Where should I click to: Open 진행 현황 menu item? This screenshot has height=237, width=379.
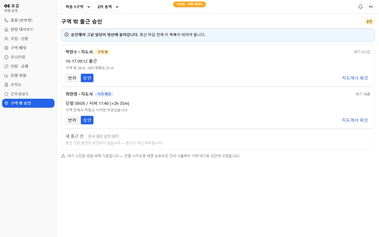click(x=28, y=76)
